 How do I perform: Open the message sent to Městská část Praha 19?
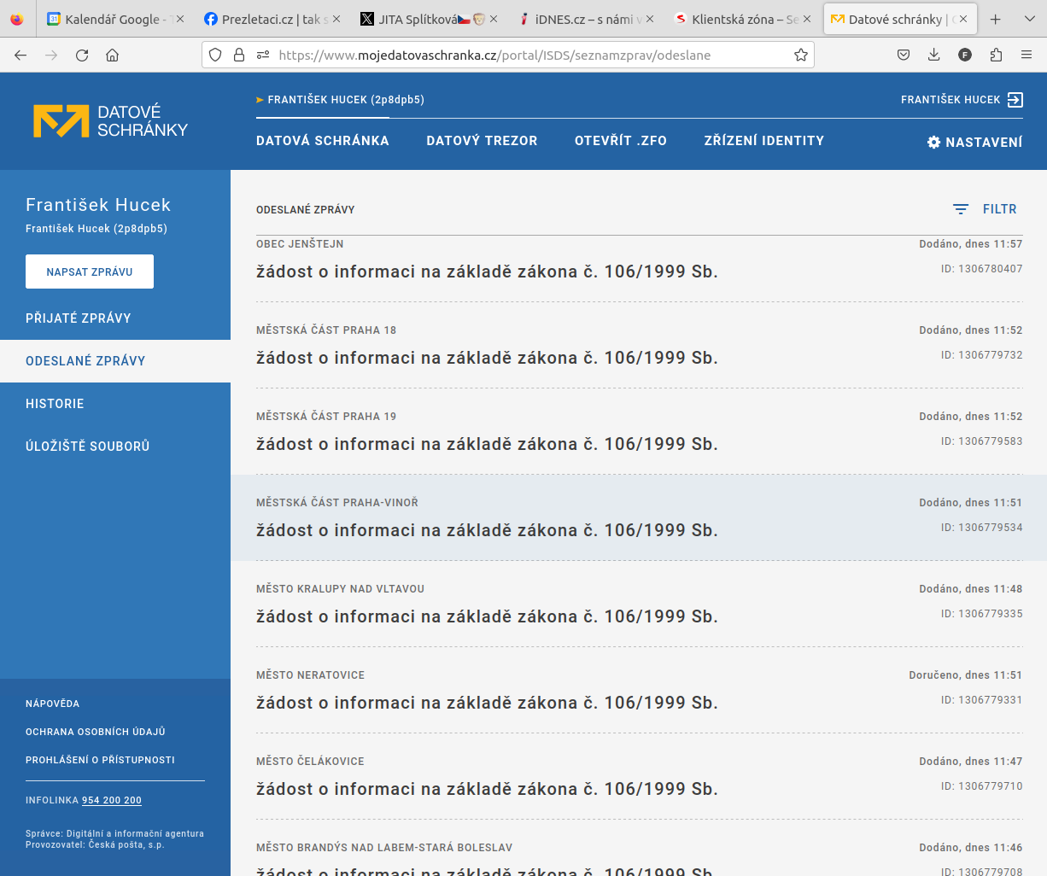(x=640, y=432)
